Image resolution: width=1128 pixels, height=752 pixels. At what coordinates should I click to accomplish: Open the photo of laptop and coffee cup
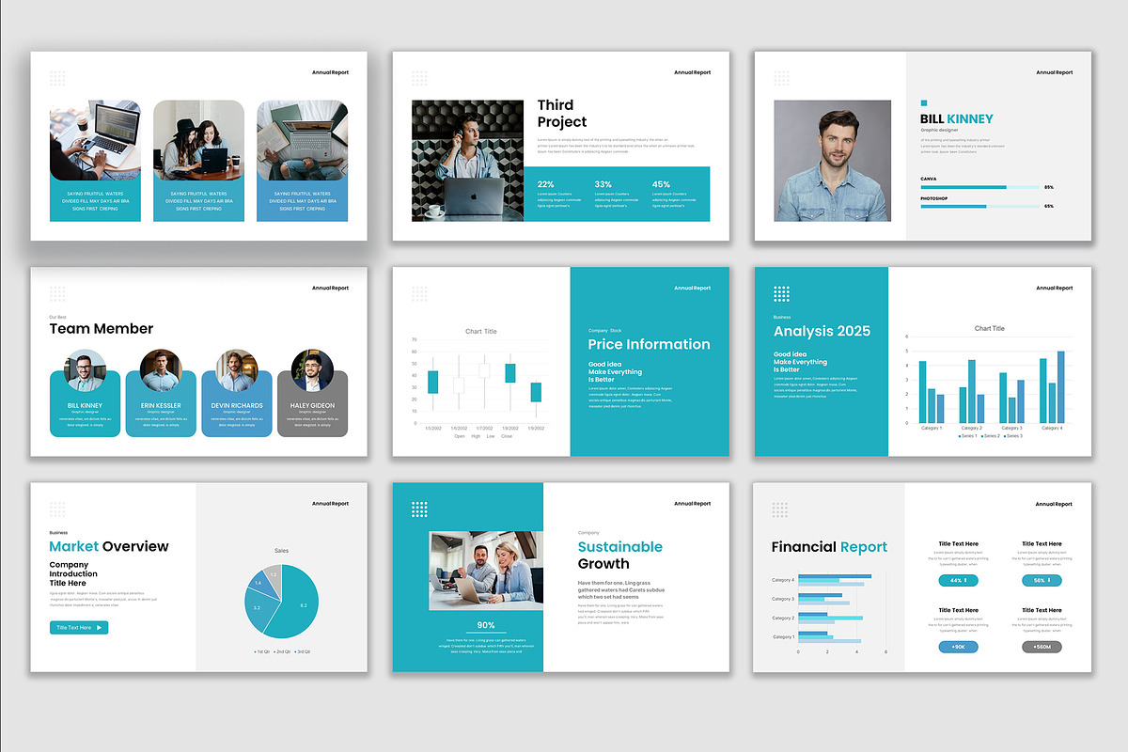(95, 140)
